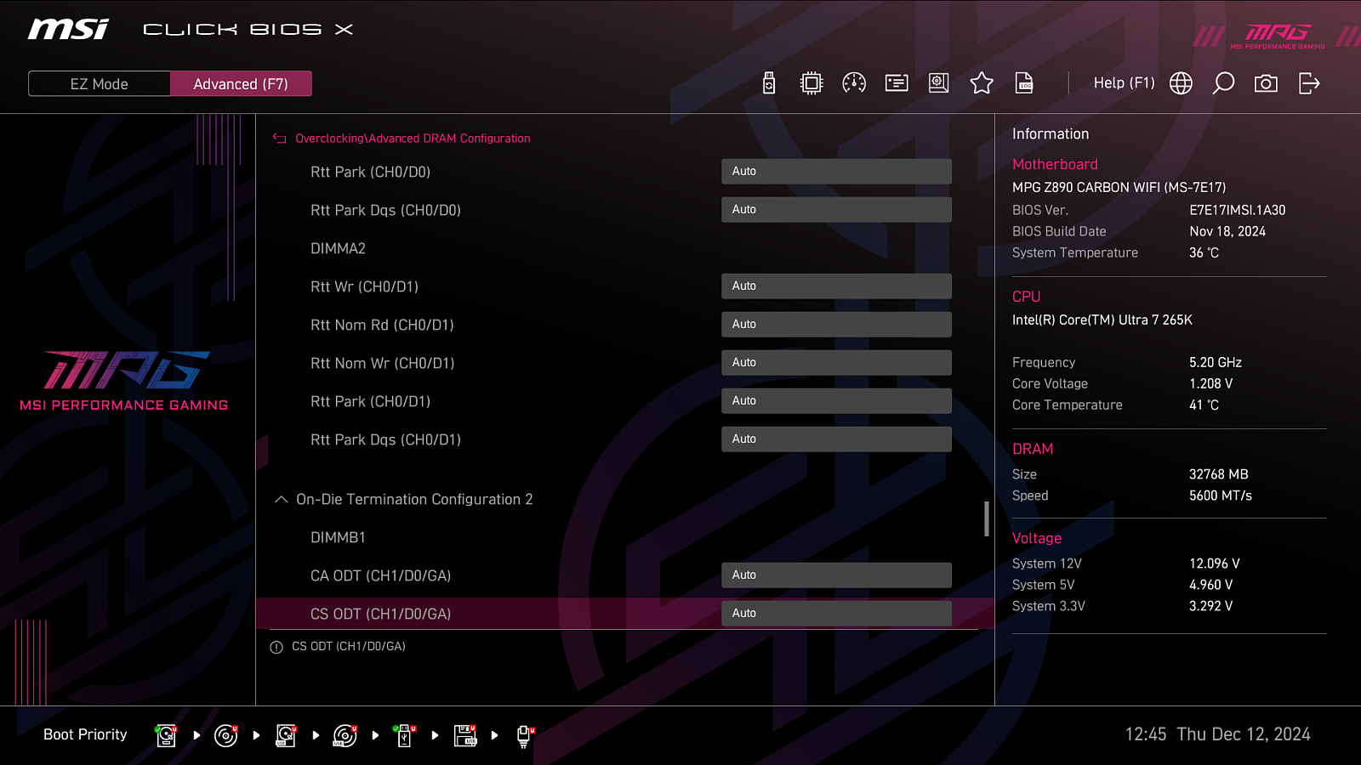Viewport: 1361px width, 765px height.
Task: Open the Rtt Park Dqs (CH0/D1) dropdown
Action: (836, 439)
